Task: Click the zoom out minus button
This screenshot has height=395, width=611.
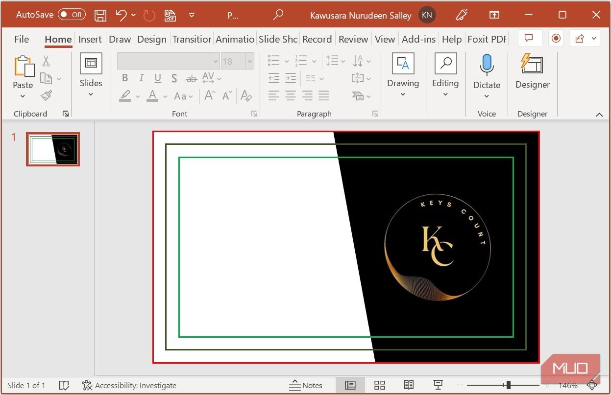Action: (460, 385)
